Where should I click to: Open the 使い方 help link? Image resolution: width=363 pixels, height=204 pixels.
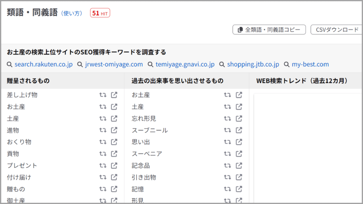tap(72, 13)
